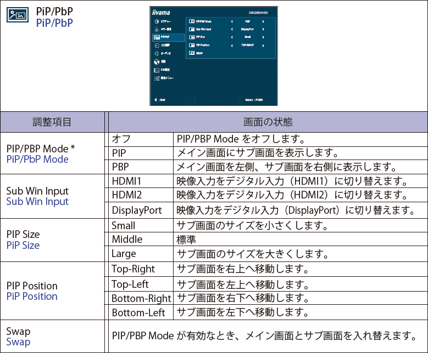Click the blue PiP Position table label

32,296
